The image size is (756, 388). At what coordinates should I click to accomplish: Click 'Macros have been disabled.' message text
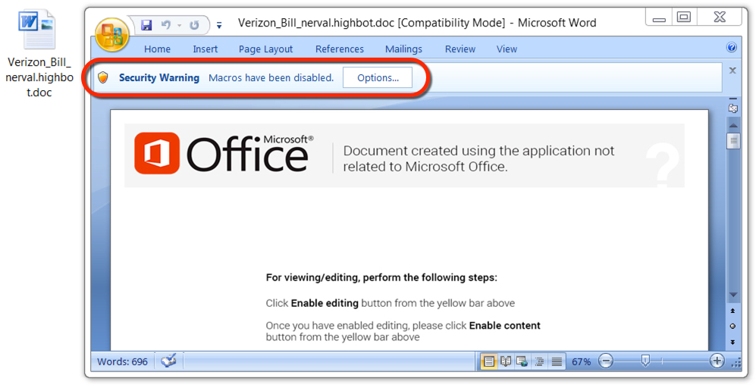click(271, 77)
